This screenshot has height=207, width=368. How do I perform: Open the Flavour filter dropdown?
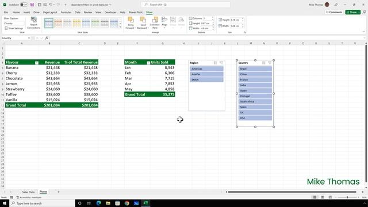click(37, 63)
